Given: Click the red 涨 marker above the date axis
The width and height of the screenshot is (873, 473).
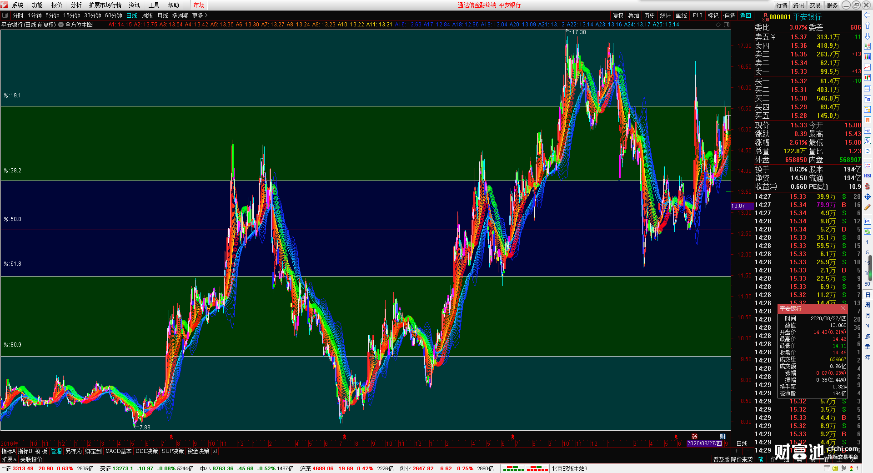Looking at the screenshot, I should [x=694, y=437].
